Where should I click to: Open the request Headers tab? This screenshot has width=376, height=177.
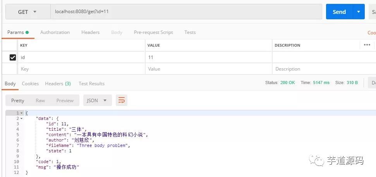coord(90,32)
